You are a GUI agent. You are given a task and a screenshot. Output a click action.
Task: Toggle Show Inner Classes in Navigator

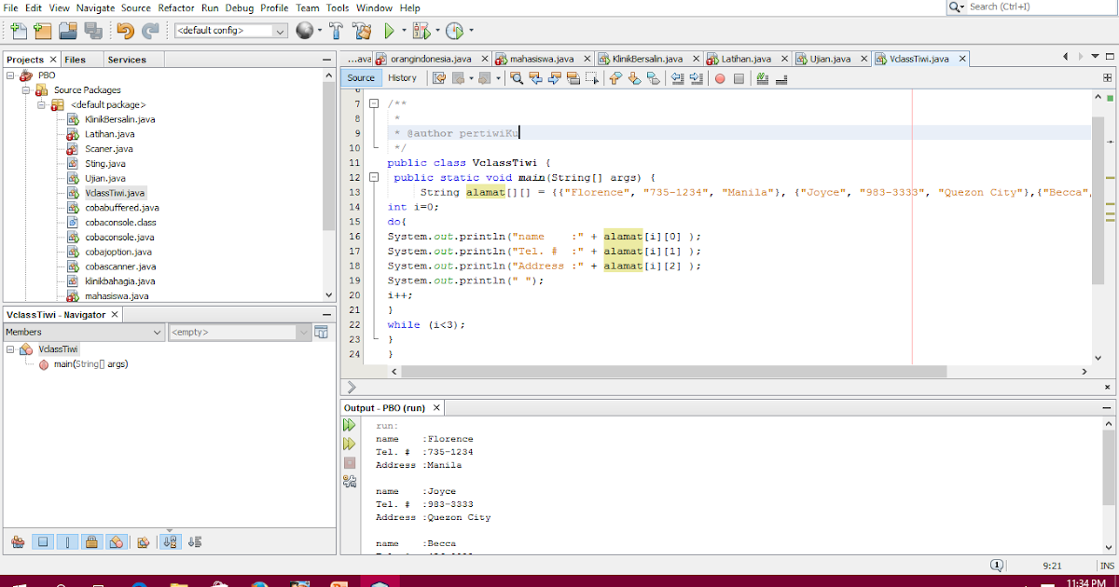point(117,541)
